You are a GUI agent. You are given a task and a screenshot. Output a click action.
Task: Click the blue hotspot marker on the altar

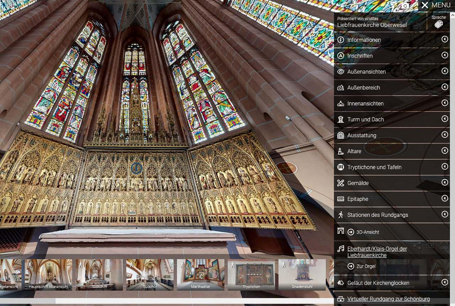pyautogui.click(x=136, y=168)
